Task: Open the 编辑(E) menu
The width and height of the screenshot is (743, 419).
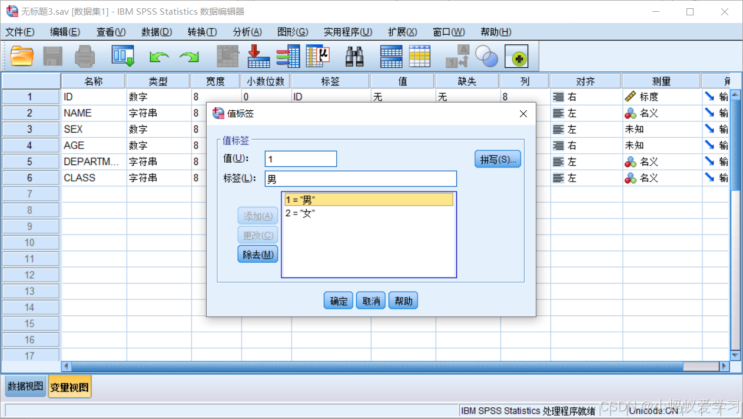Action: [65, 32]
